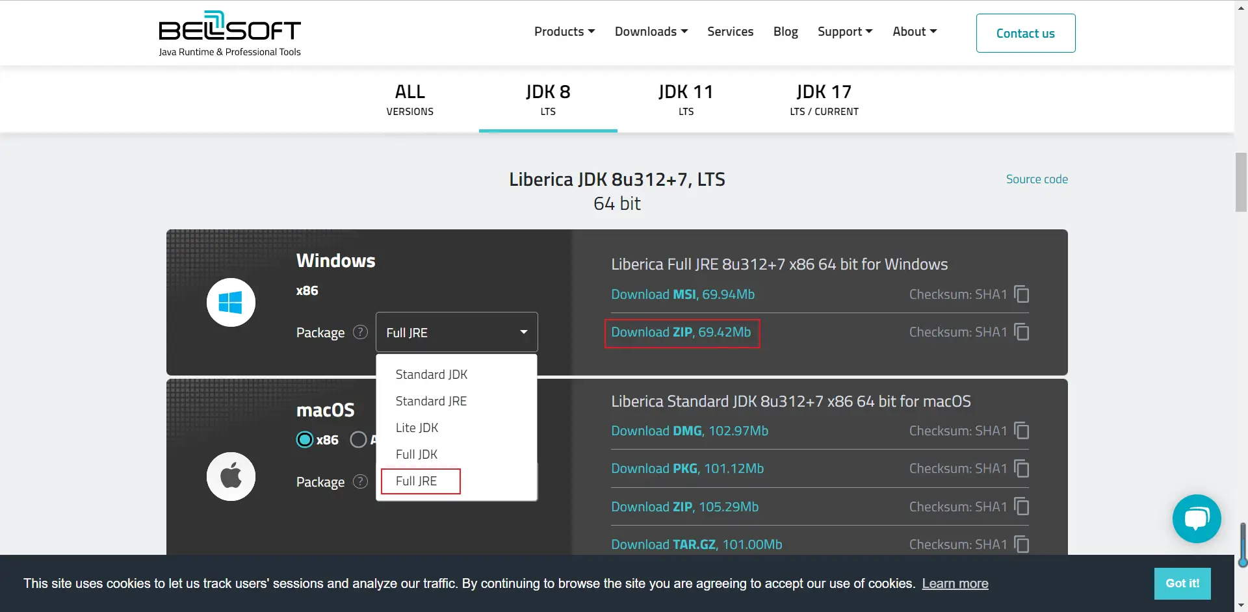
Task: Expand the Downloads menu
Action: 651,32
